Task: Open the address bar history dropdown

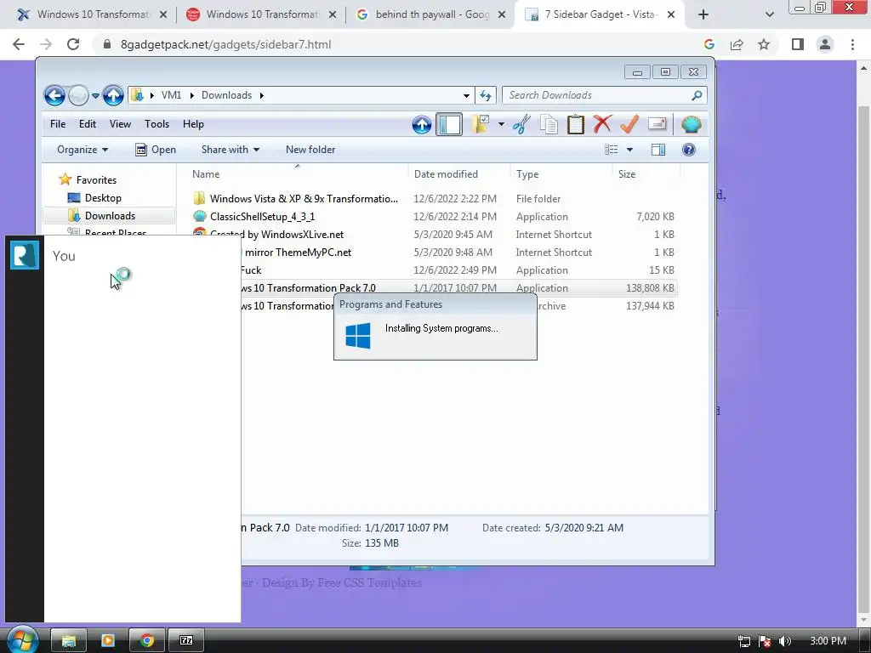Action: pyautogui.click(x=467, y=95)
